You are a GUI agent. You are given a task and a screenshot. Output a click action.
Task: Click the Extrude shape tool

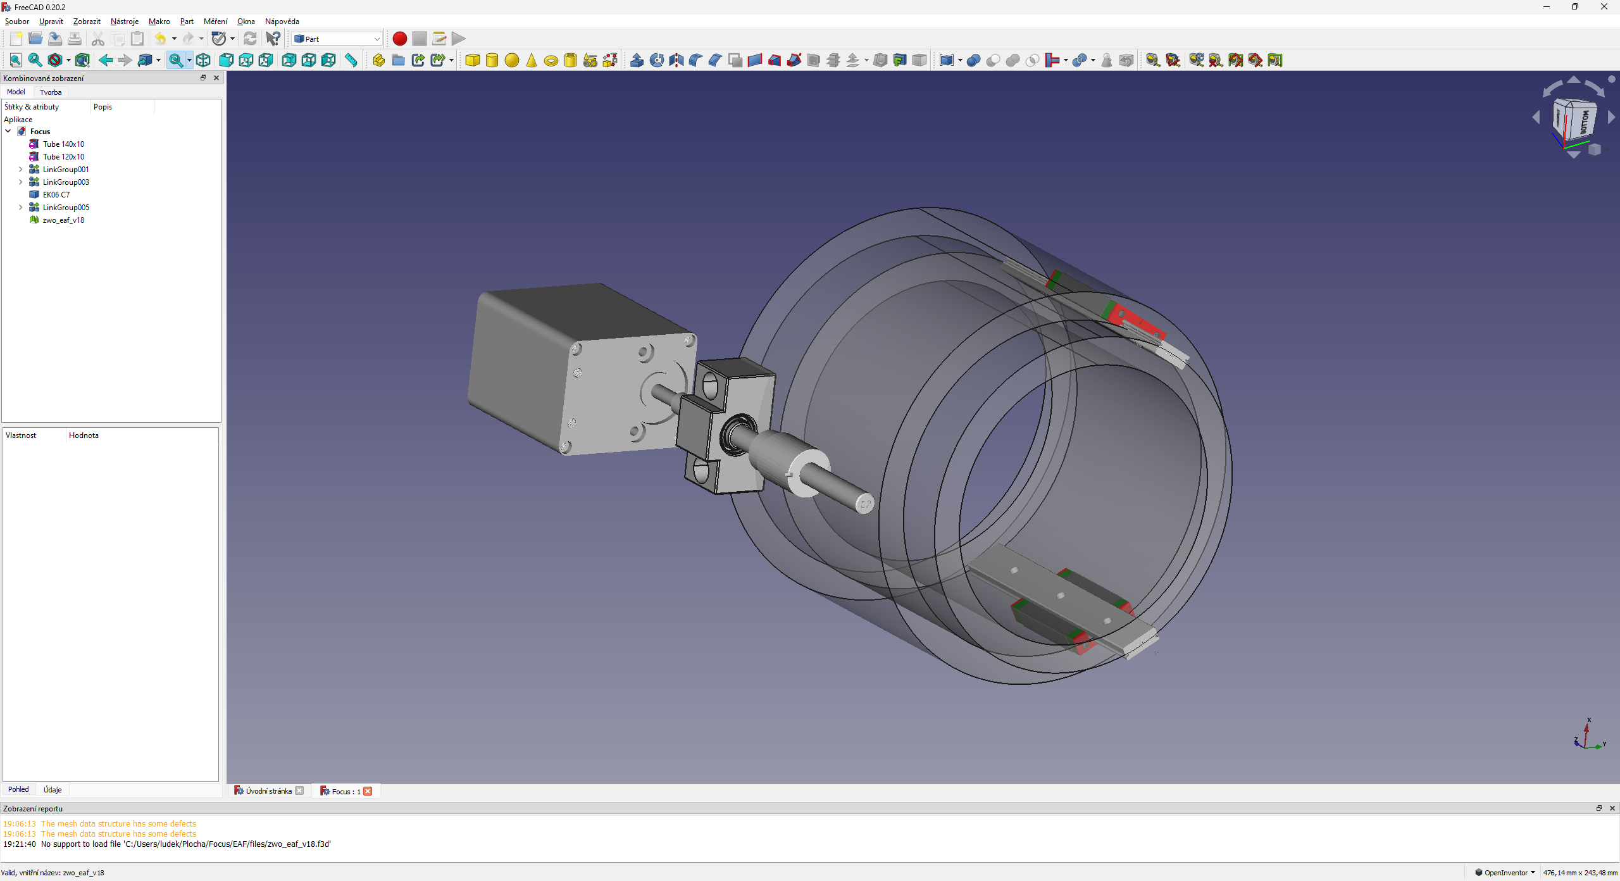tap(637, 60)
